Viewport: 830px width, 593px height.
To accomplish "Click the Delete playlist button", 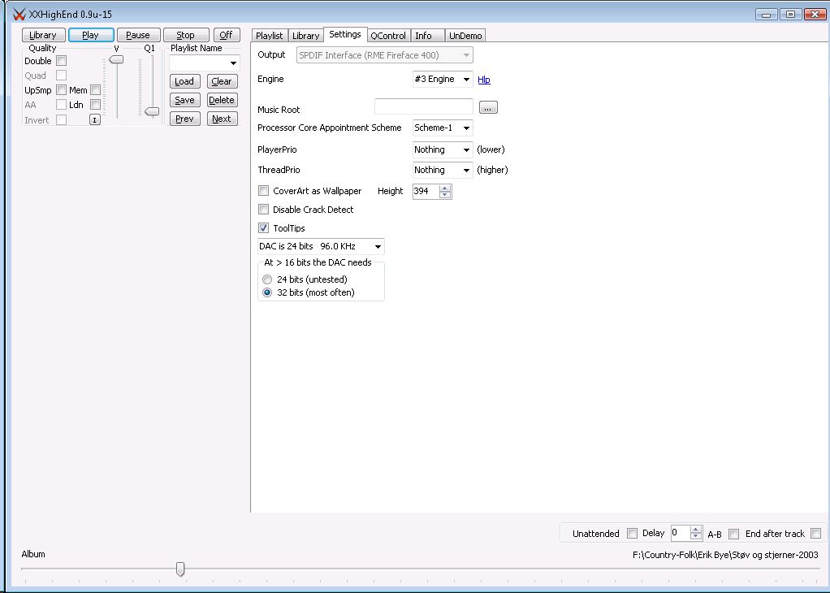I will [222, 100].
